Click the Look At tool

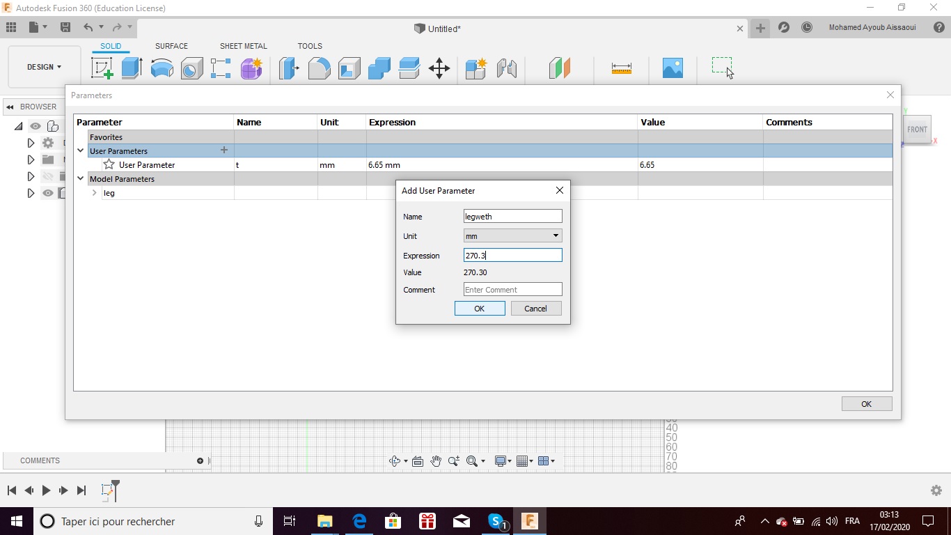click(x=418, y=460)
